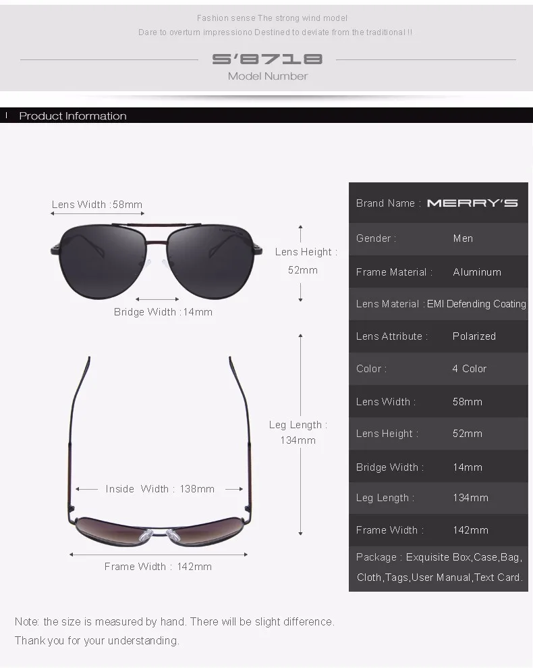The width and height of the screenshot is (533, 668).
Task: Click the front-view sunglasses image
Action: [157, 260]
